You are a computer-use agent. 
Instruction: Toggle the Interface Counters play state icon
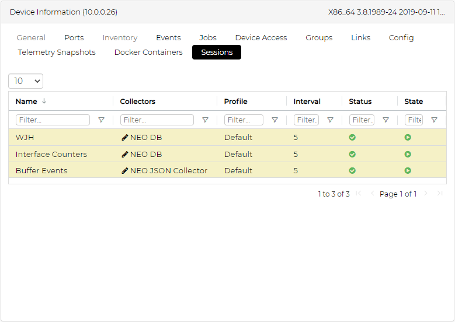(x=408, y=155)
